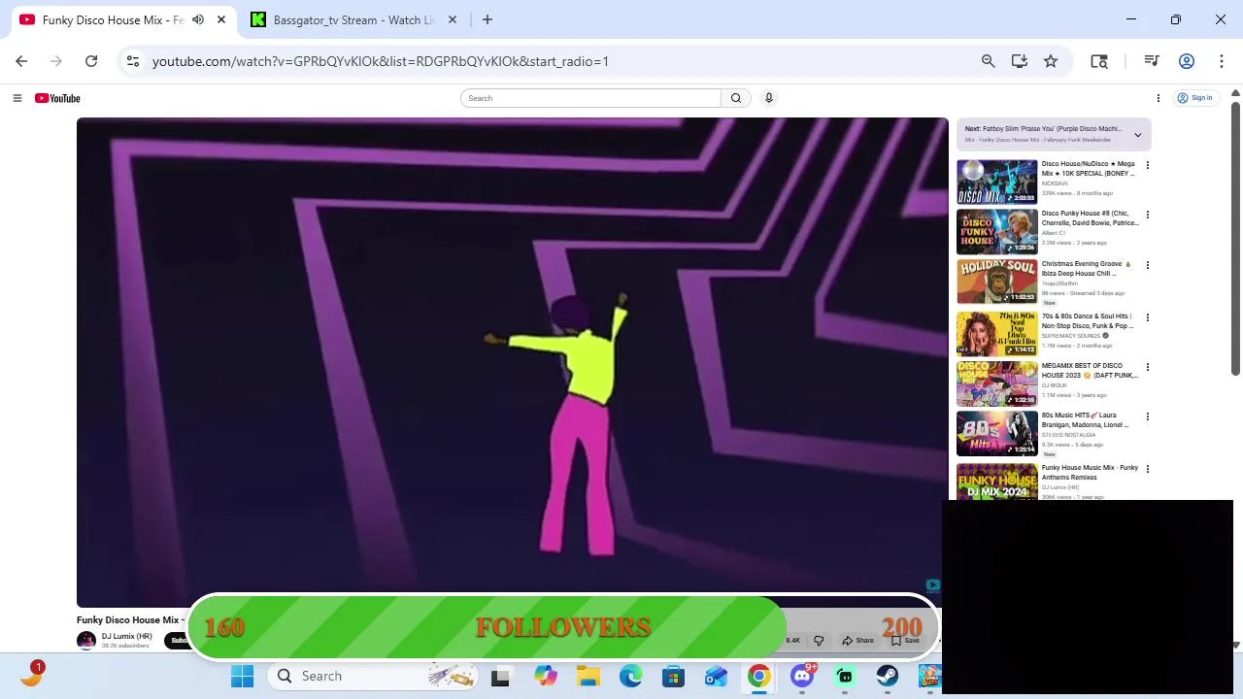
Task: Open the Chrome profile avatar icon
Action: 1186,61
